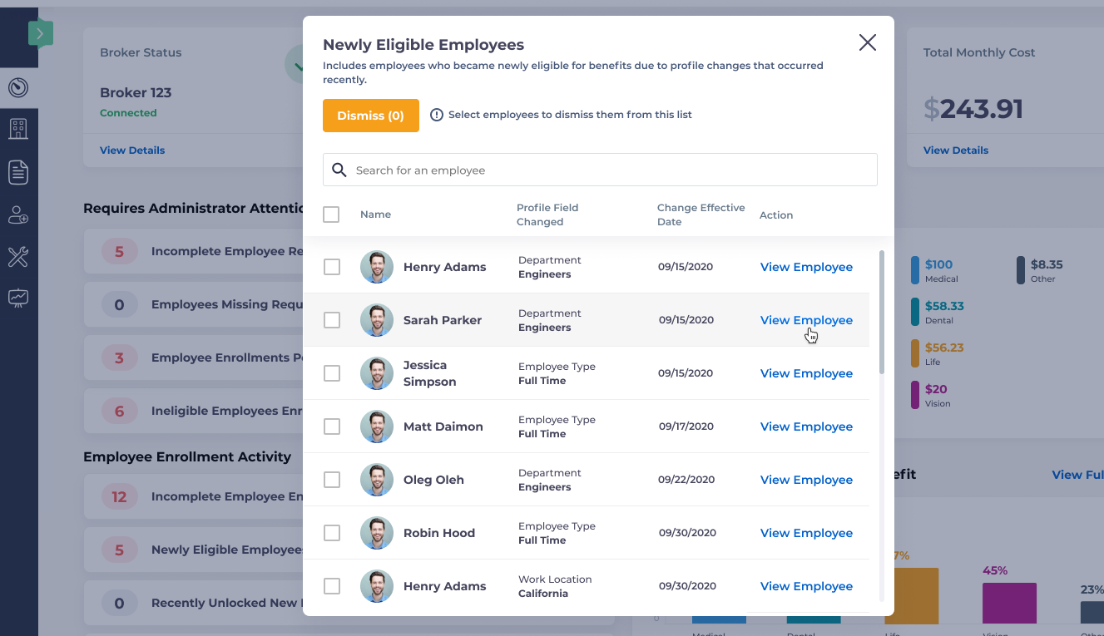The height and width of the screenshot is (636, 1104).
Task: Close the Newly Eligible Employees dialog
Action: click(x=867, y=42)
